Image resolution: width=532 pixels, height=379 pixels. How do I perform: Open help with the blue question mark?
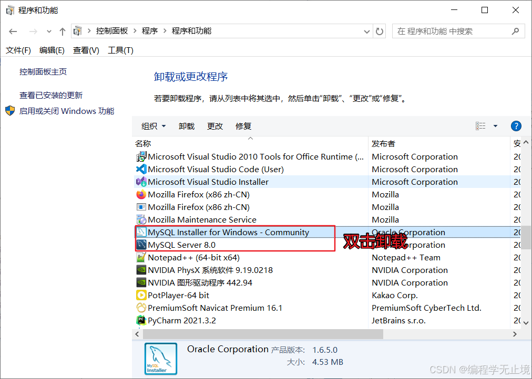[516, 126]
